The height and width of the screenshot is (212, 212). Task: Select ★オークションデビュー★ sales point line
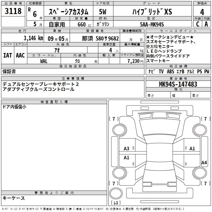click(x=170, y=37)
